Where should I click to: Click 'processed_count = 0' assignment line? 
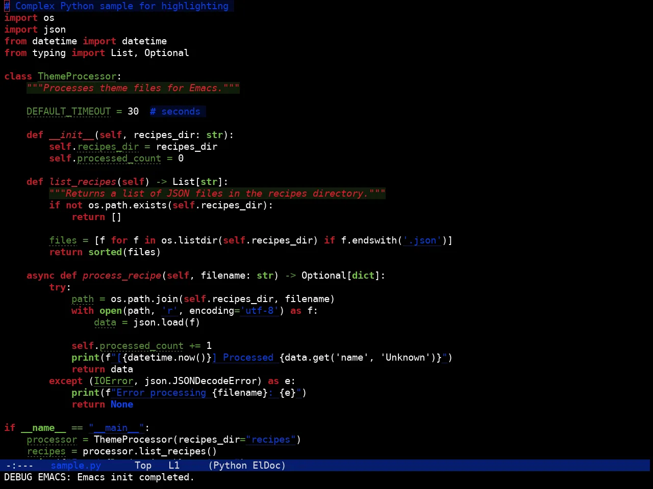tap(130, 158)
